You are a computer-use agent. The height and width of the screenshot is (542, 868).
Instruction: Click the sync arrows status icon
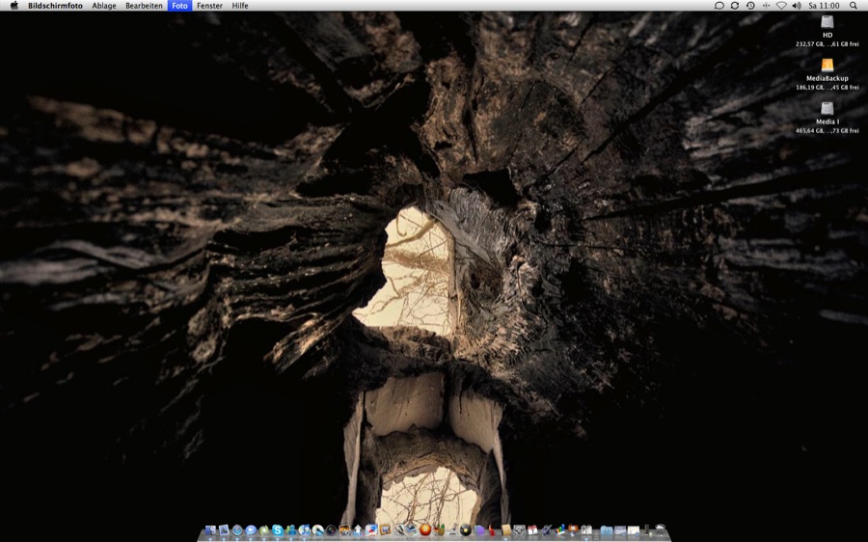(x=735, y=6)
